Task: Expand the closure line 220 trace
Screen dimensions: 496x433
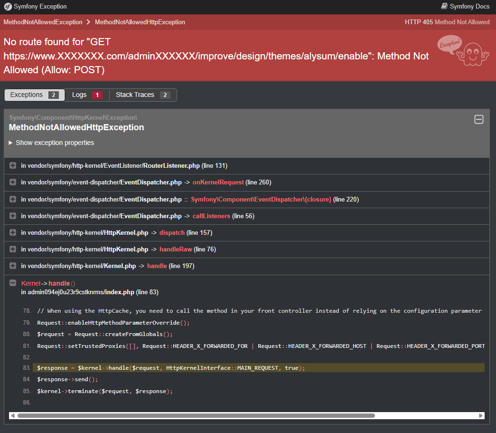Action: coord(13,199)
